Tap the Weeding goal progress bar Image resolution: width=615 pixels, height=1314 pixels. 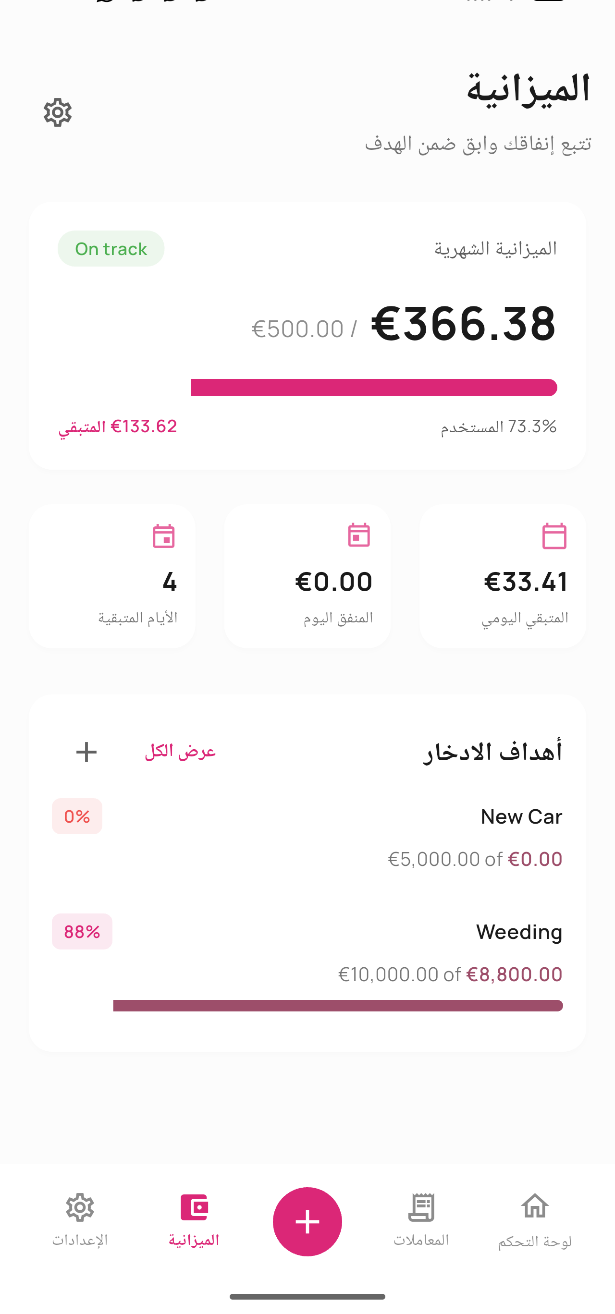tap(337, 1005)
